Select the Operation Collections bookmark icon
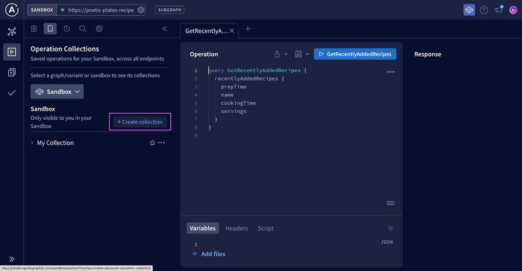Viewport: 522px width, 271px height. click(50, 29)
